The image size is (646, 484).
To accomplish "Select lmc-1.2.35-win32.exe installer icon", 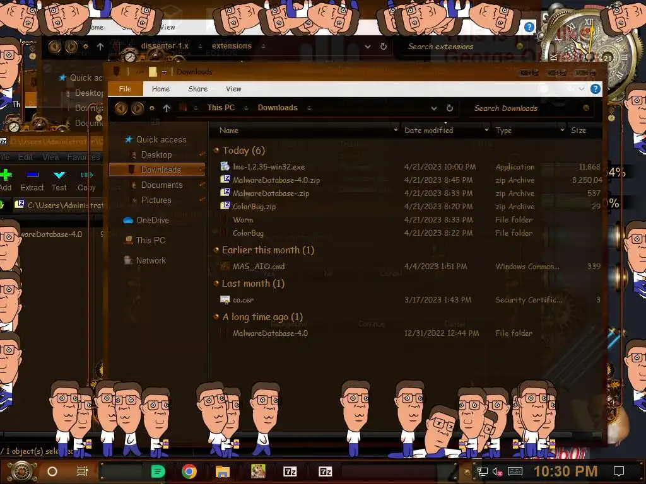I will 225,166.
